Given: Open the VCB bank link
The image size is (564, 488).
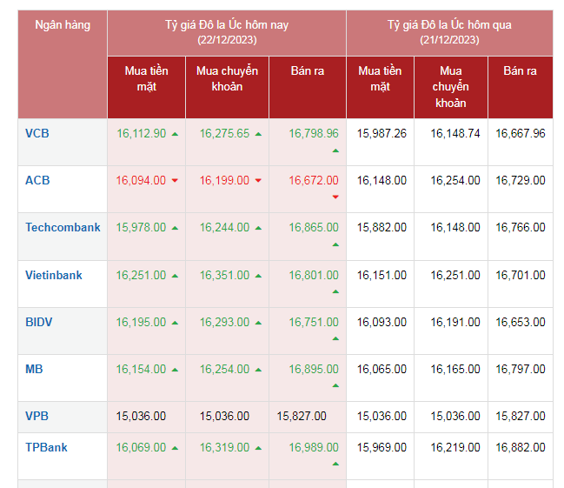Looking at the screenshot, I should 37,133.
